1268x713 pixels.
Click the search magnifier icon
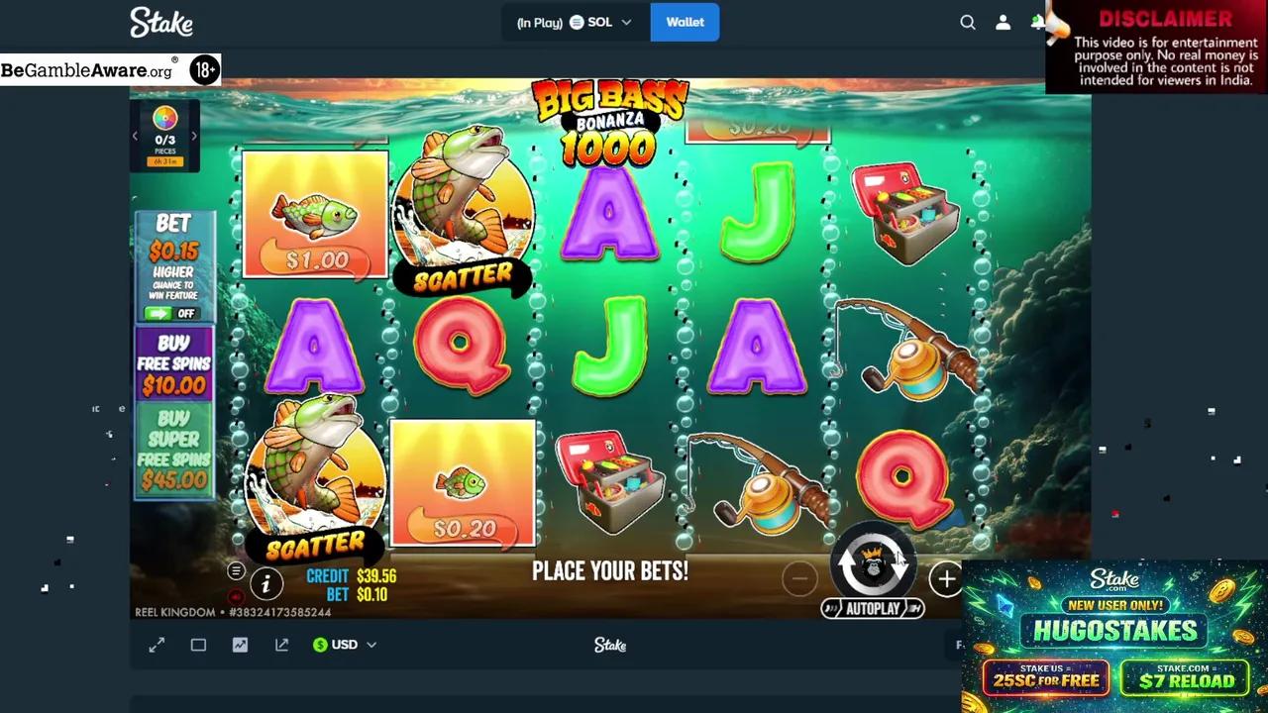(x=968, y=22)
